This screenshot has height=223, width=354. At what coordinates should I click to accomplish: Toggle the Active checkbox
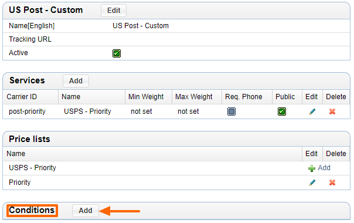117,53
